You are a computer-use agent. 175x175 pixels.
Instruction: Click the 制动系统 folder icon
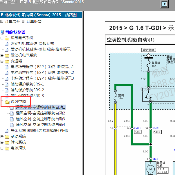7,136
